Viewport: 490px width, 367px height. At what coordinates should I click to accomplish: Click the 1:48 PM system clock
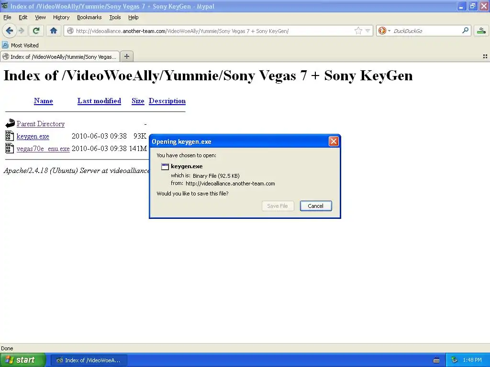coord(472,360)
